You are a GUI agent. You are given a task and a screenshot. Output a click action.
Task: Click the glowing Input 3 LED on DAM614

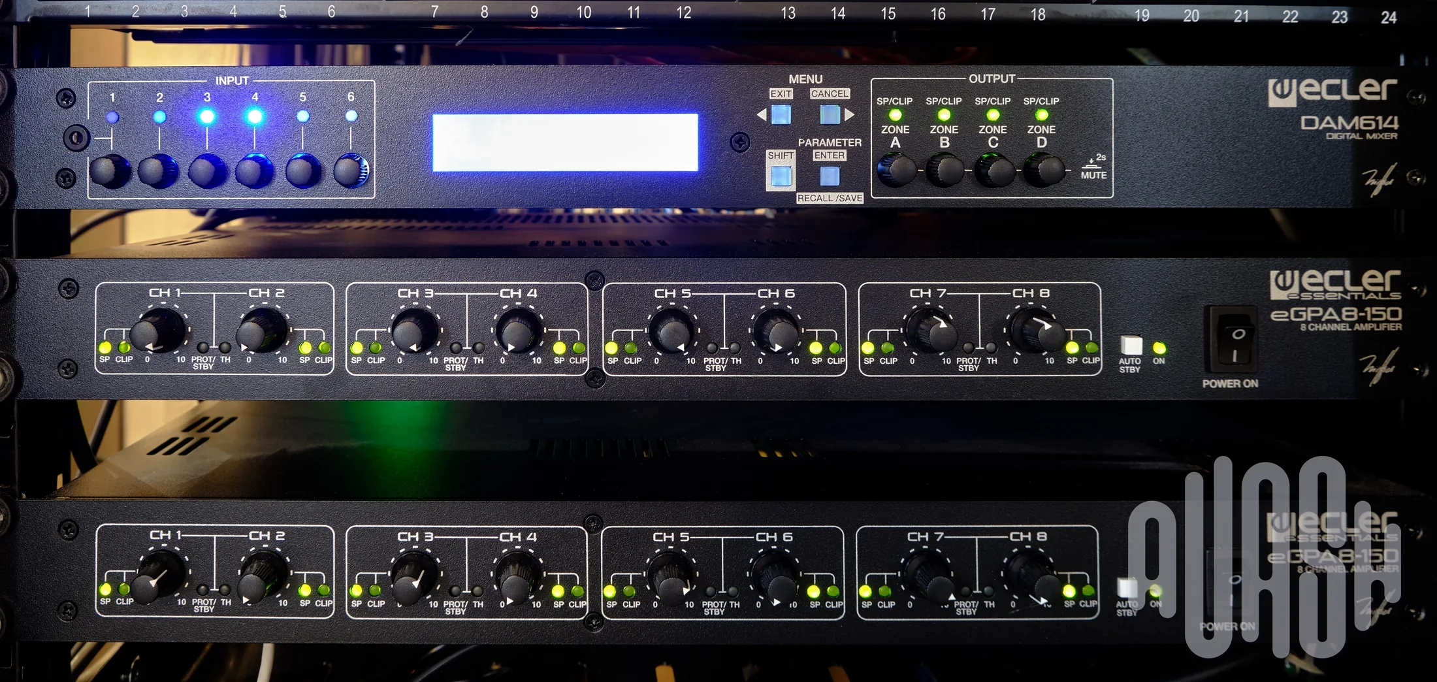pos(207,117)
